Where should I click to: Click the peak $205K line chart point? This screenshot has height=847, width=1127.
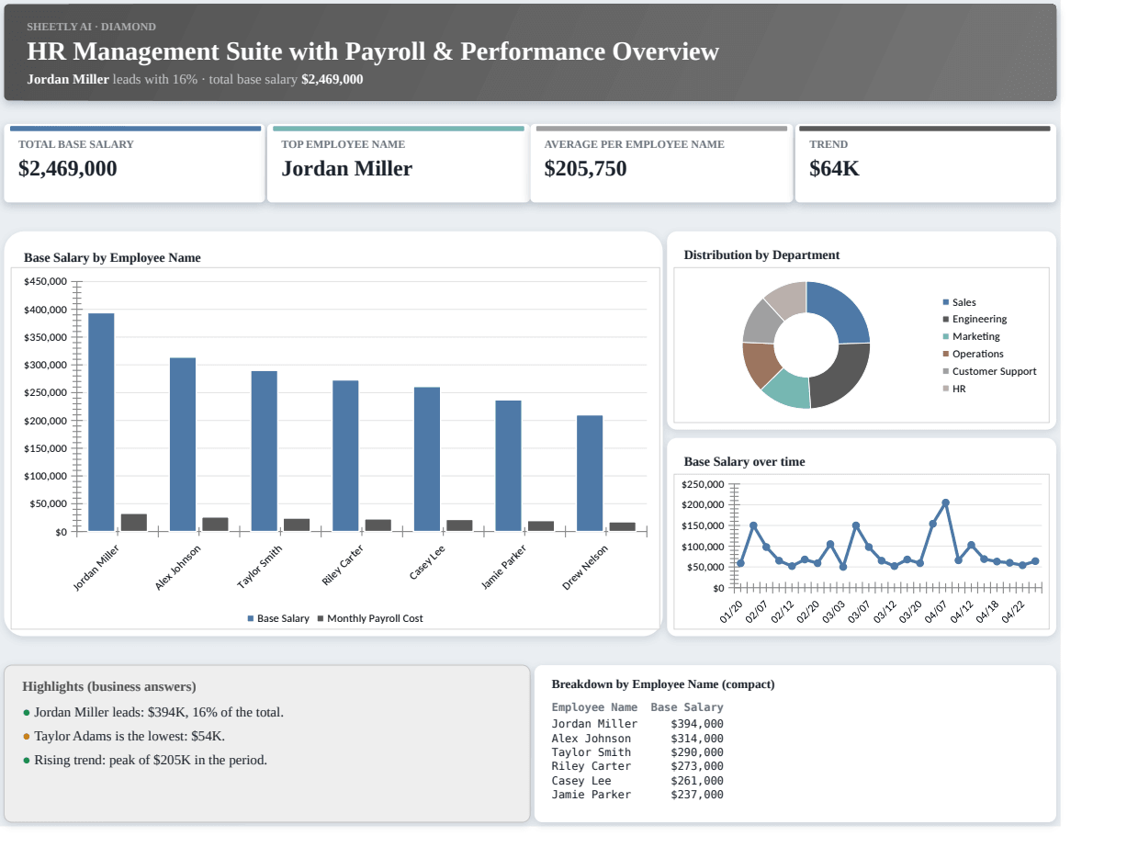[945, 503]
